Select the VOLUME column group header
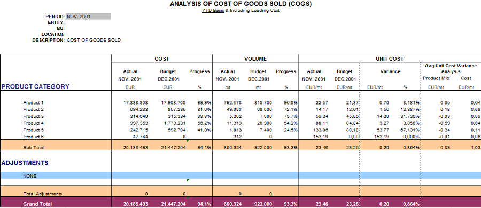481x208 pixels. [x=255, y=58]
